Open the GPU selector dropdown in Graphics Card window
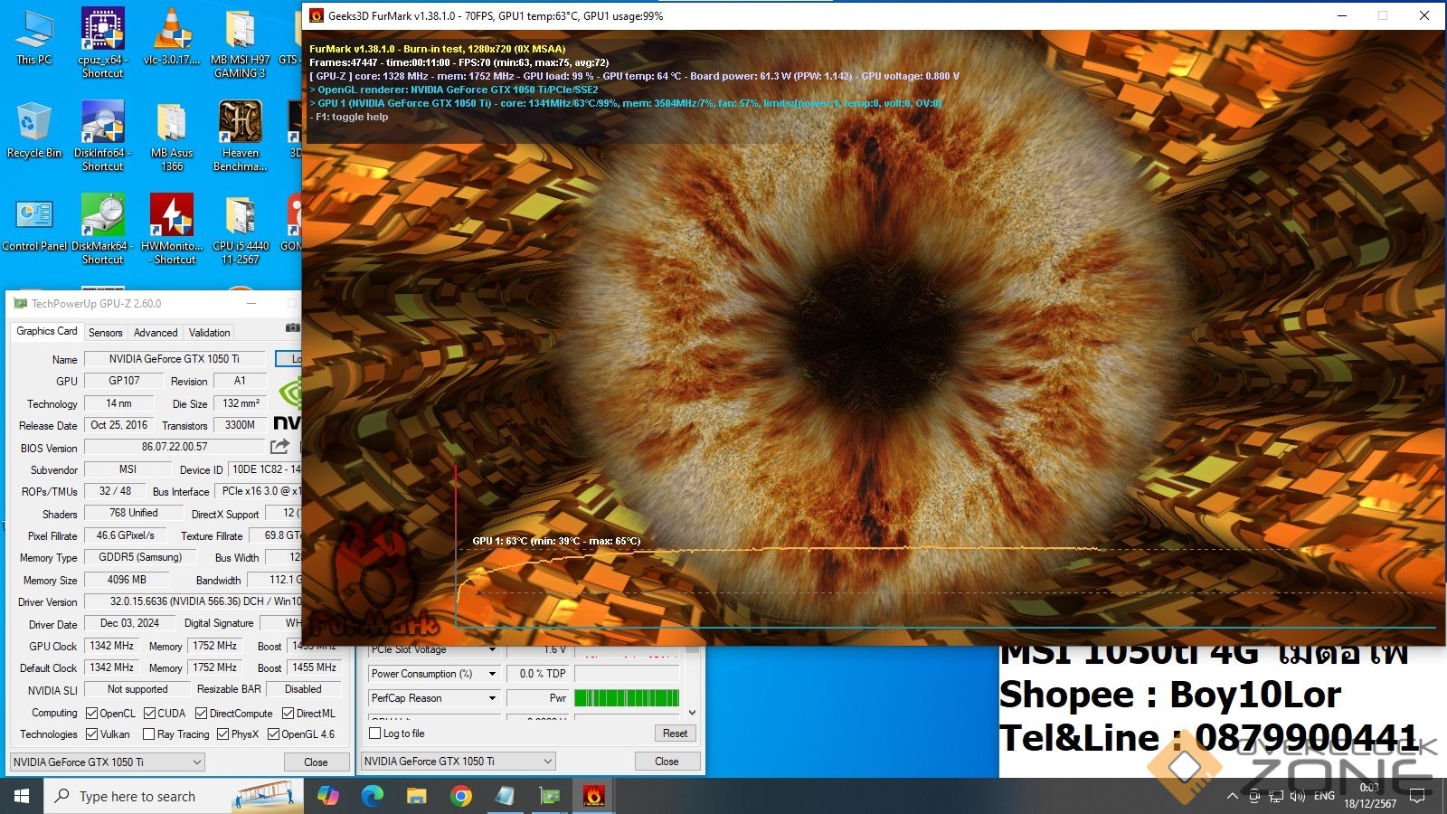Screen dimensions: 1447x814 (x=108, y=762)
